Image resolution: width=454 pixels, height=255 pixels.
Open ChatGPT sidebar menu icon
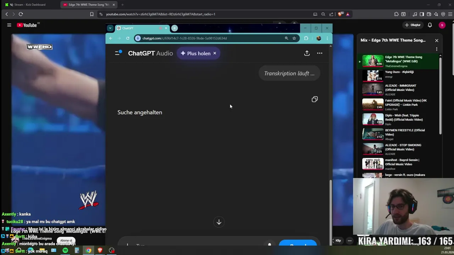pyautogui.click(x=118, y=53)
